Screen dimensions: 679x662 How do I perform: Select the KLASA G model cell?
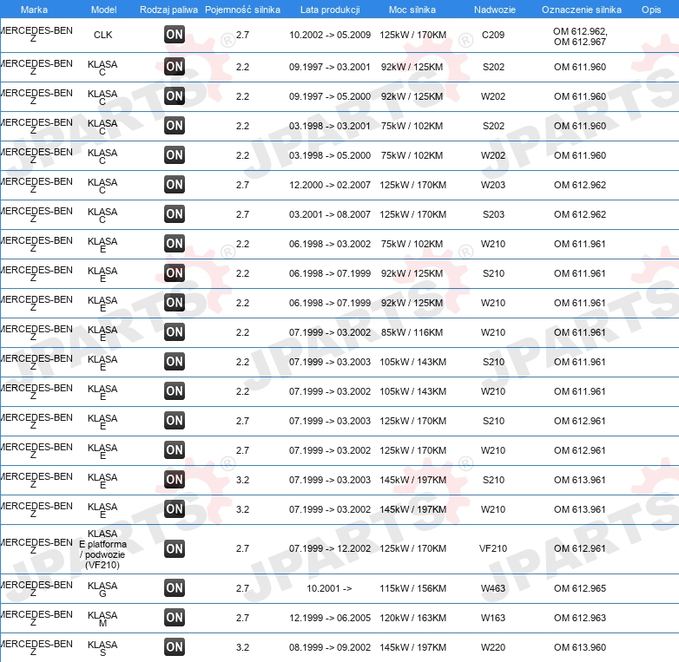click(102, 589)
